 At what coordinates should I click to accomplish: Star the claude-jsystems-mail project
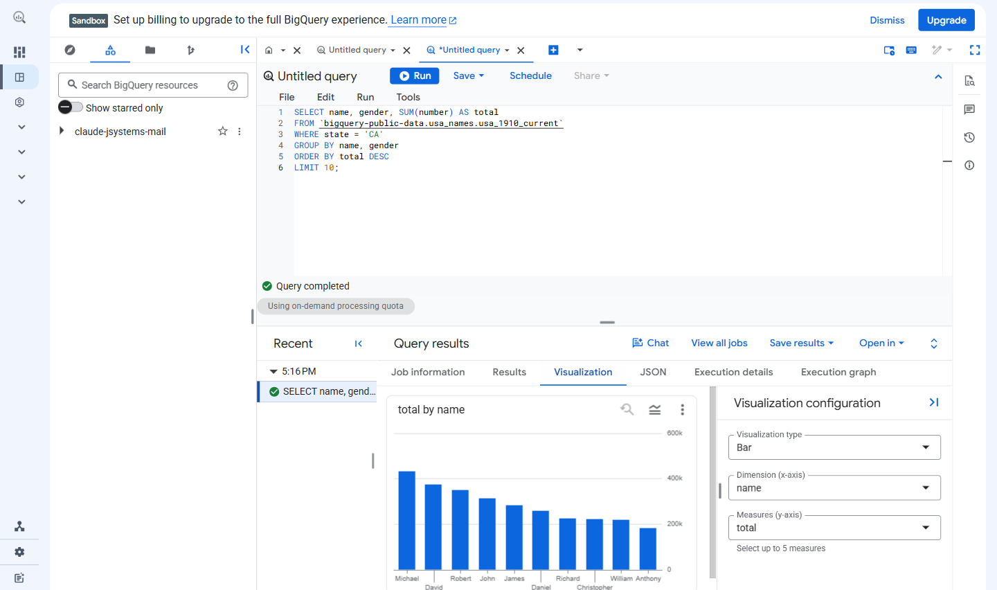(223, 131)
